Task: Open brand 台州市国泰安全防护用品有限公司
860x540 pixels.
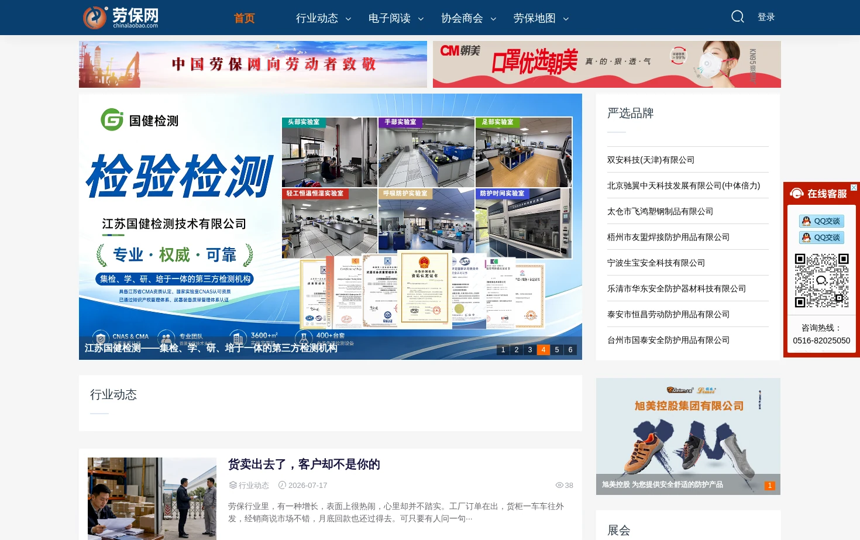Action: (x=668, y=340)
